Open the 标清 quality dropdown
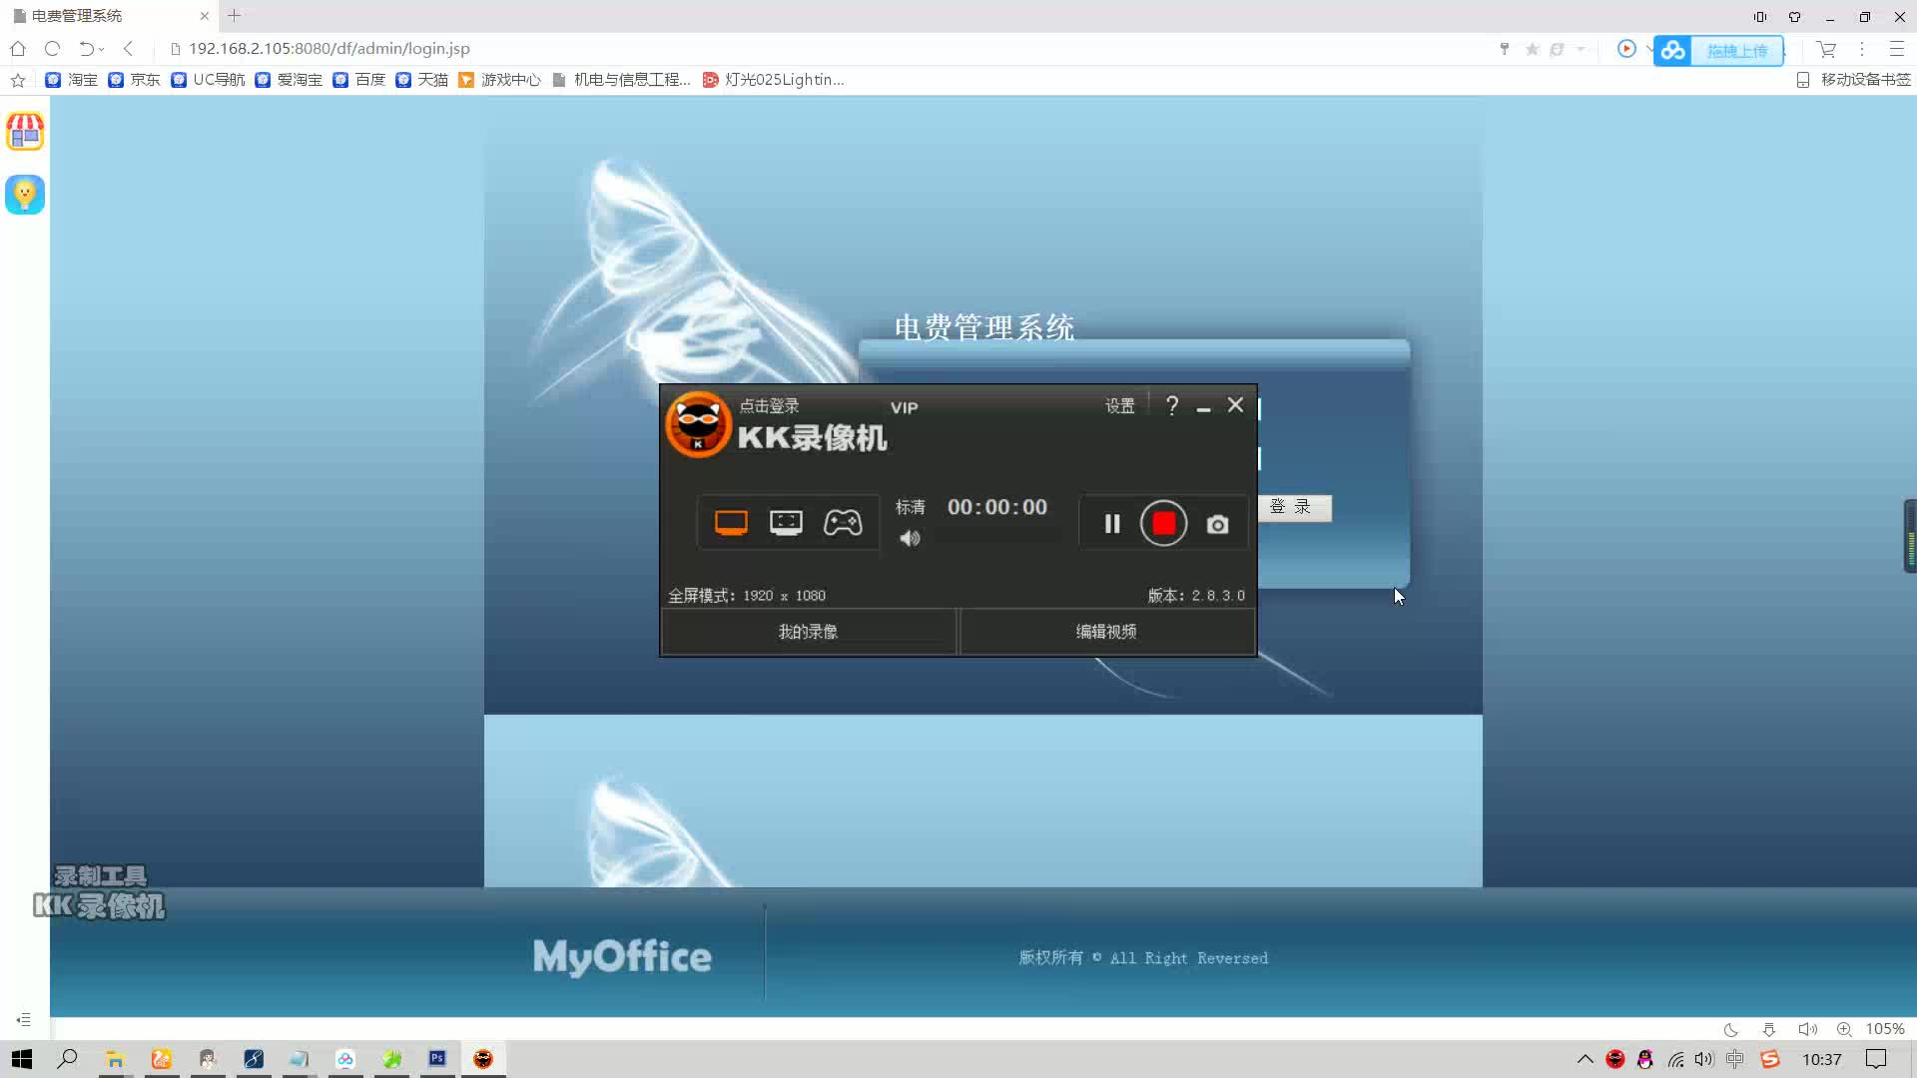 tap(911, 506)
